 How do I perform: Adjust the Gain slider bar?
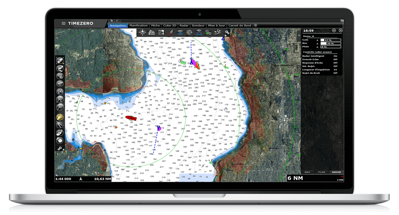point(328,40)
